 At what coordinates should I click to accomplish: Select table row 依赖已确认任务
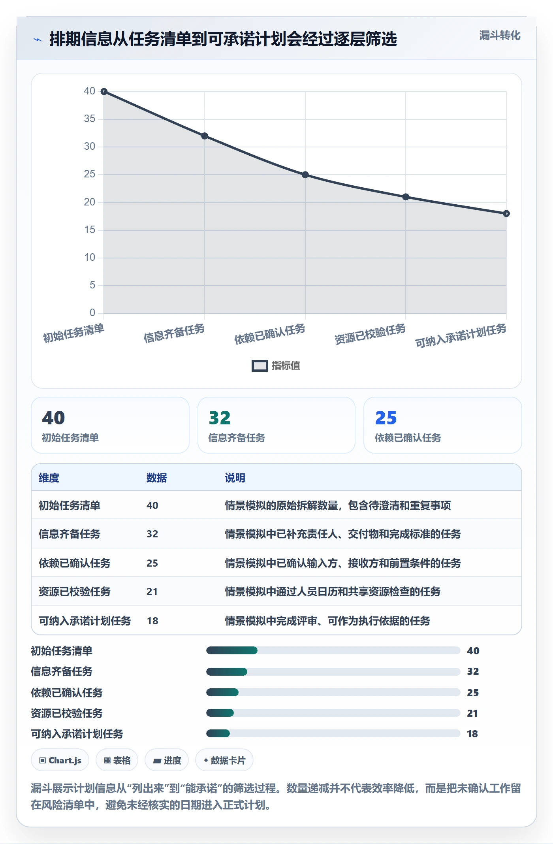click(x=276, y=563)
